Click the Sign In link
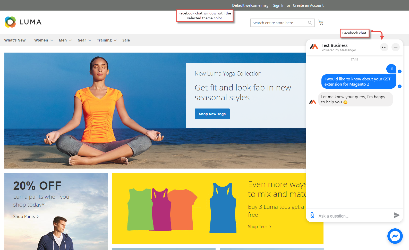Image resolution: width=409 pixels, height=250 pixels. (x=279, y=5)
